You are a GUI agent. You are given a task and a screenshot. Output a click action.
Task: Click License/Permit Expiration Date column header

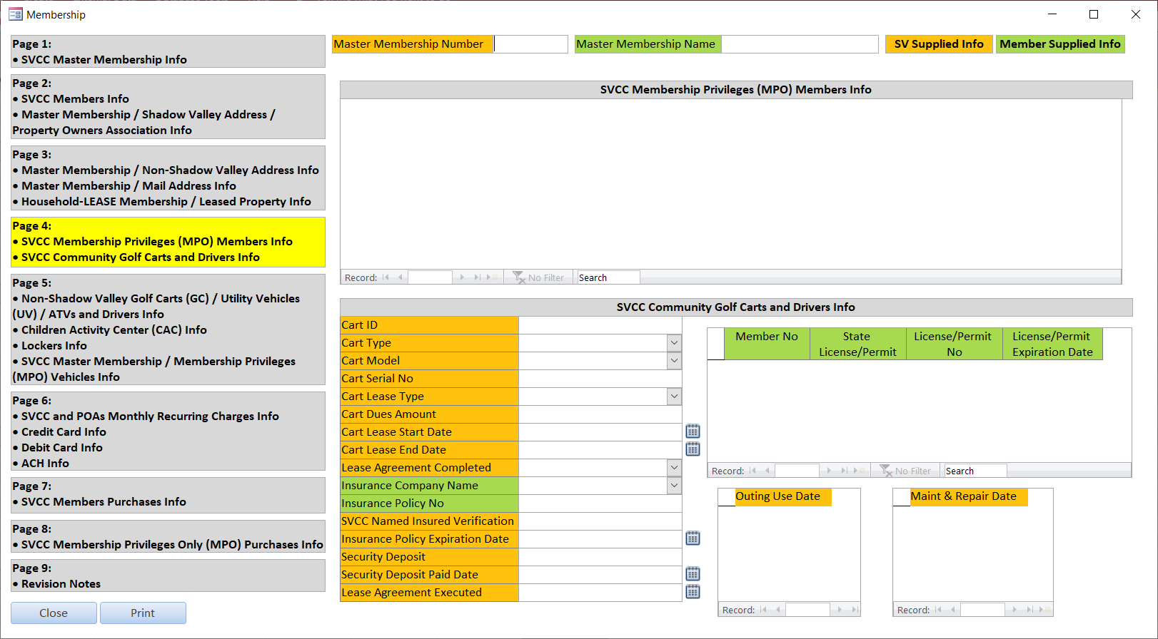click(1052, 344)
